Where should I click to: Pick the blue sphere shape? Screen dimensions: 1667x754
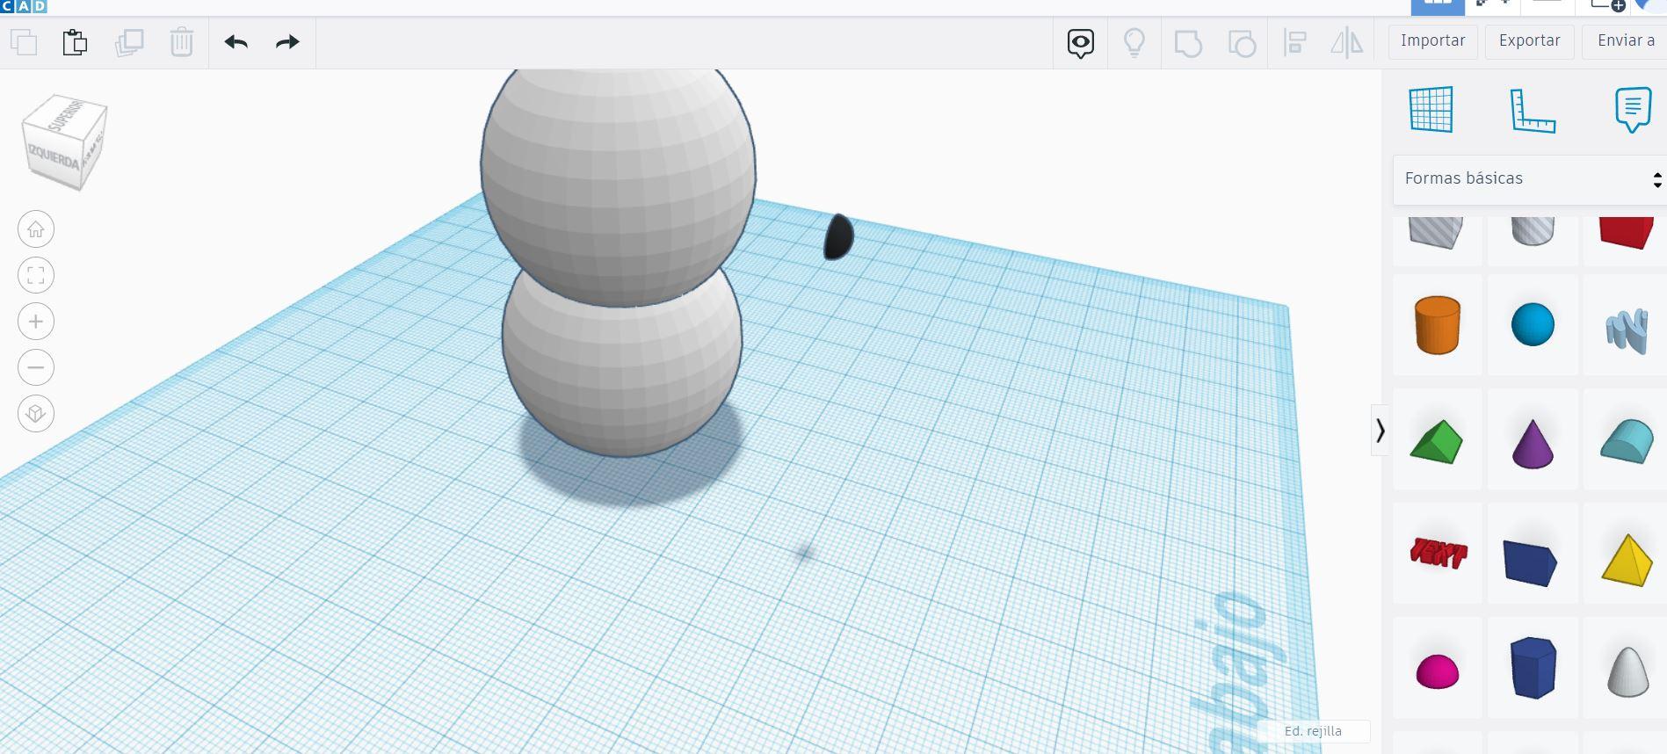tap(1533, 324)
